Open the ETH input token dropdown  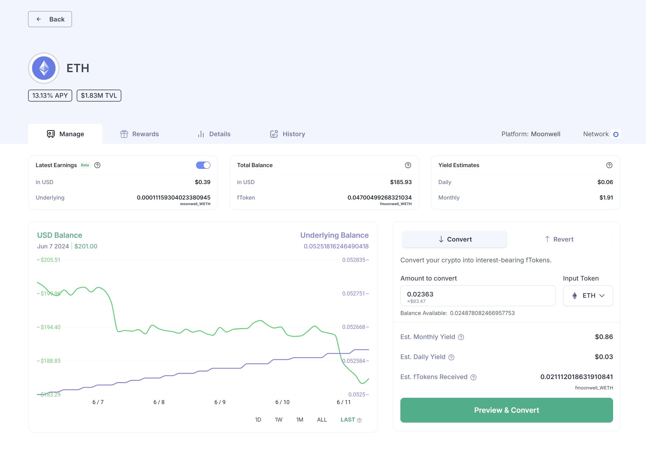pos(588,295)
